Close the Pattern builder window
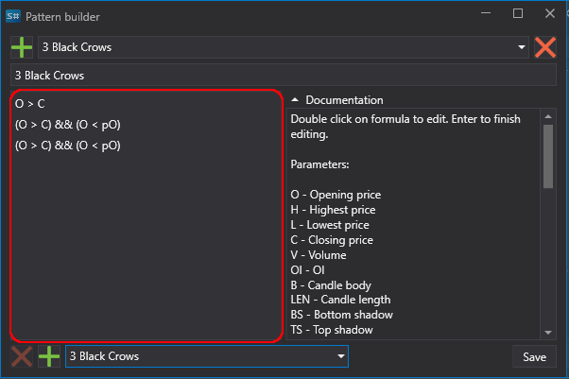This screenshot has height=379, width=569. coord(550,13)
